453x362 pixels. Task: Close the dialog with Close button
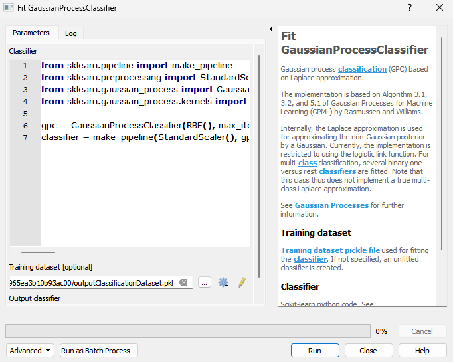pos(369,351)
